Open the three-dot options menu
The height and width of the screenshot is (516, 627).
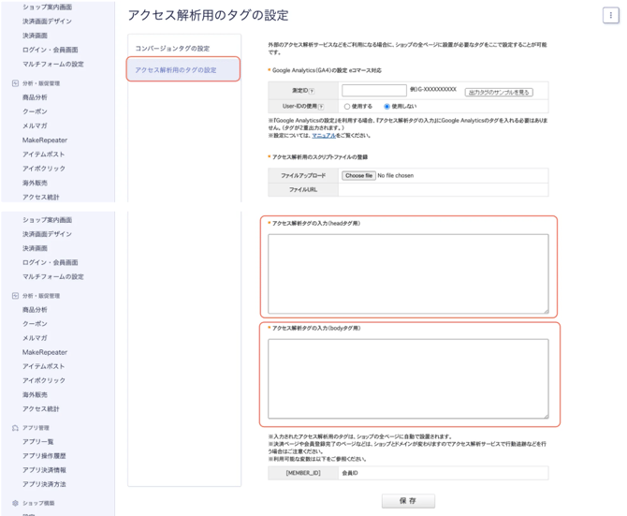(610, 16)
